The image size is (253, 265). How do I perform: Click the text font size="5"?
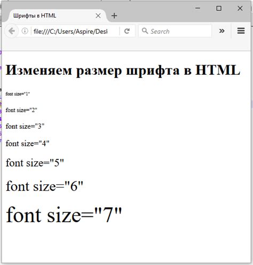(x=35, y=163)
